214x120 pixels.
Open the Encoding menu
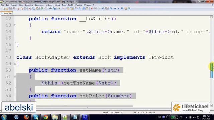coord(29,5)
